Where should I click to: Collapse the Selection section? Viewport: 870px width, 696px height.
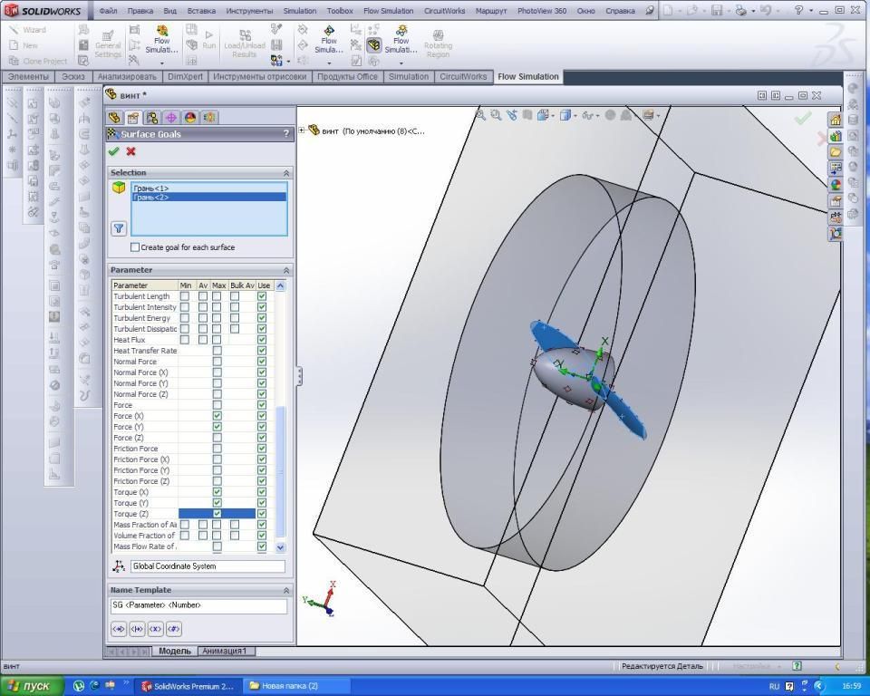pyautogui.click(x=286, y=173)
